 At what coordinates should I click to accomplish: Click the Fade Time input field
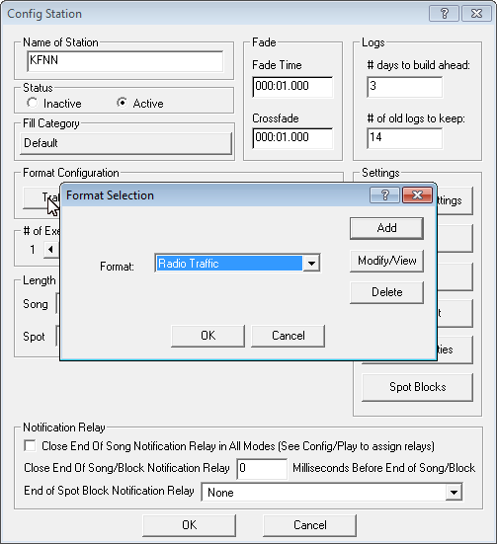(292, 87)
